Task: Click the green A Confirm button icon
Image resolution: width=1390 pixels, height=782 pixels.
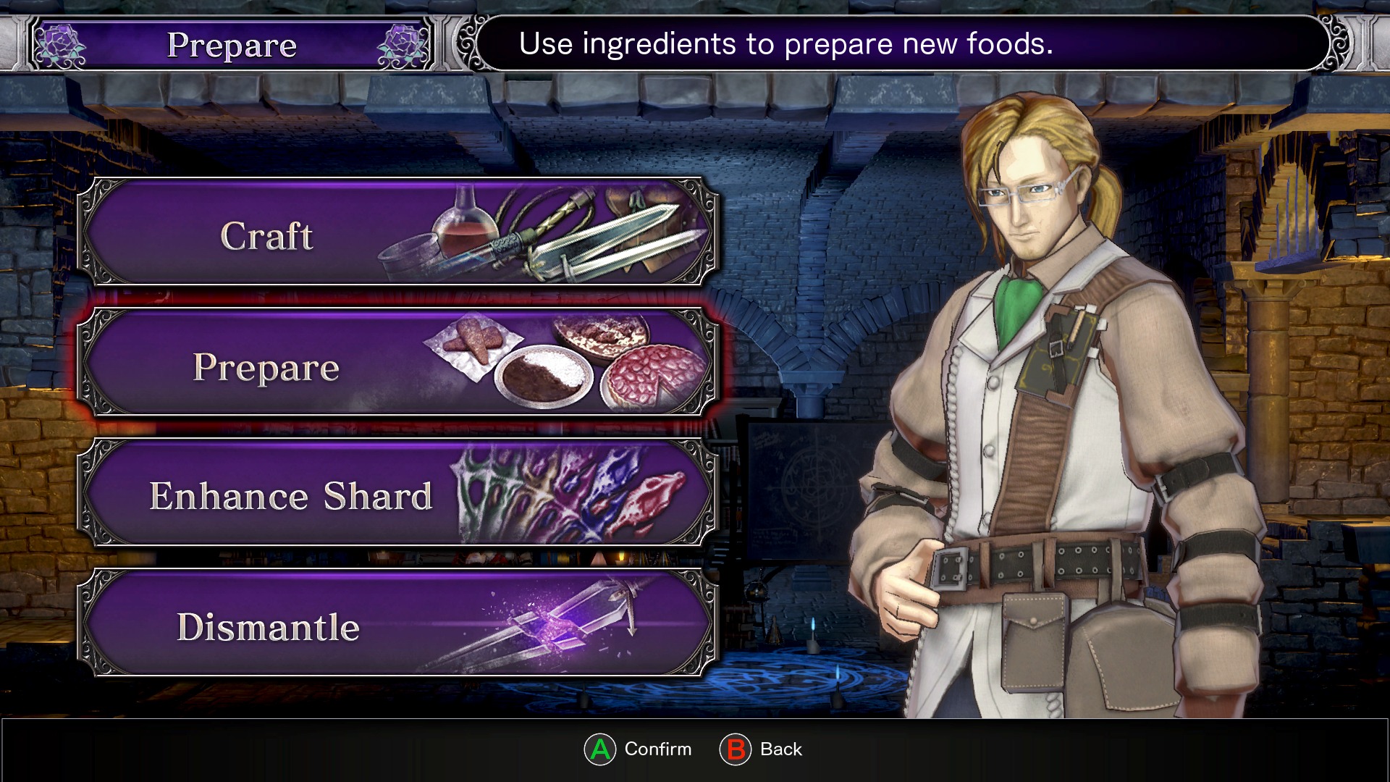Action: 599,749
